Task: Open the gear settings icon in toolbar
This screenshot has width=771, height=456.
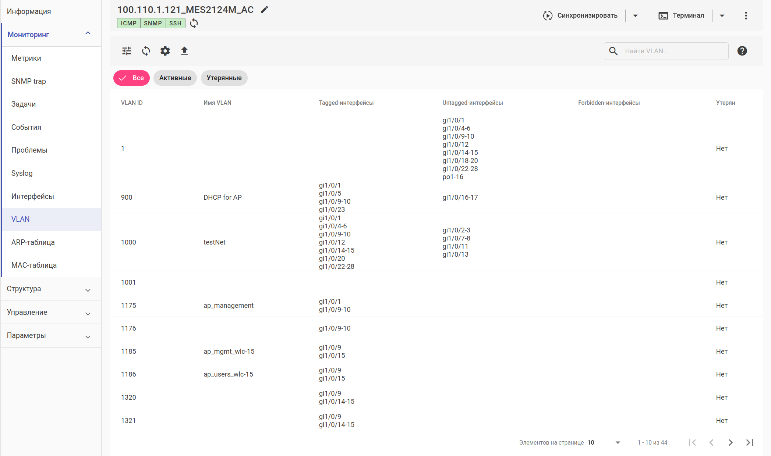Action: (x=165, y=51)
